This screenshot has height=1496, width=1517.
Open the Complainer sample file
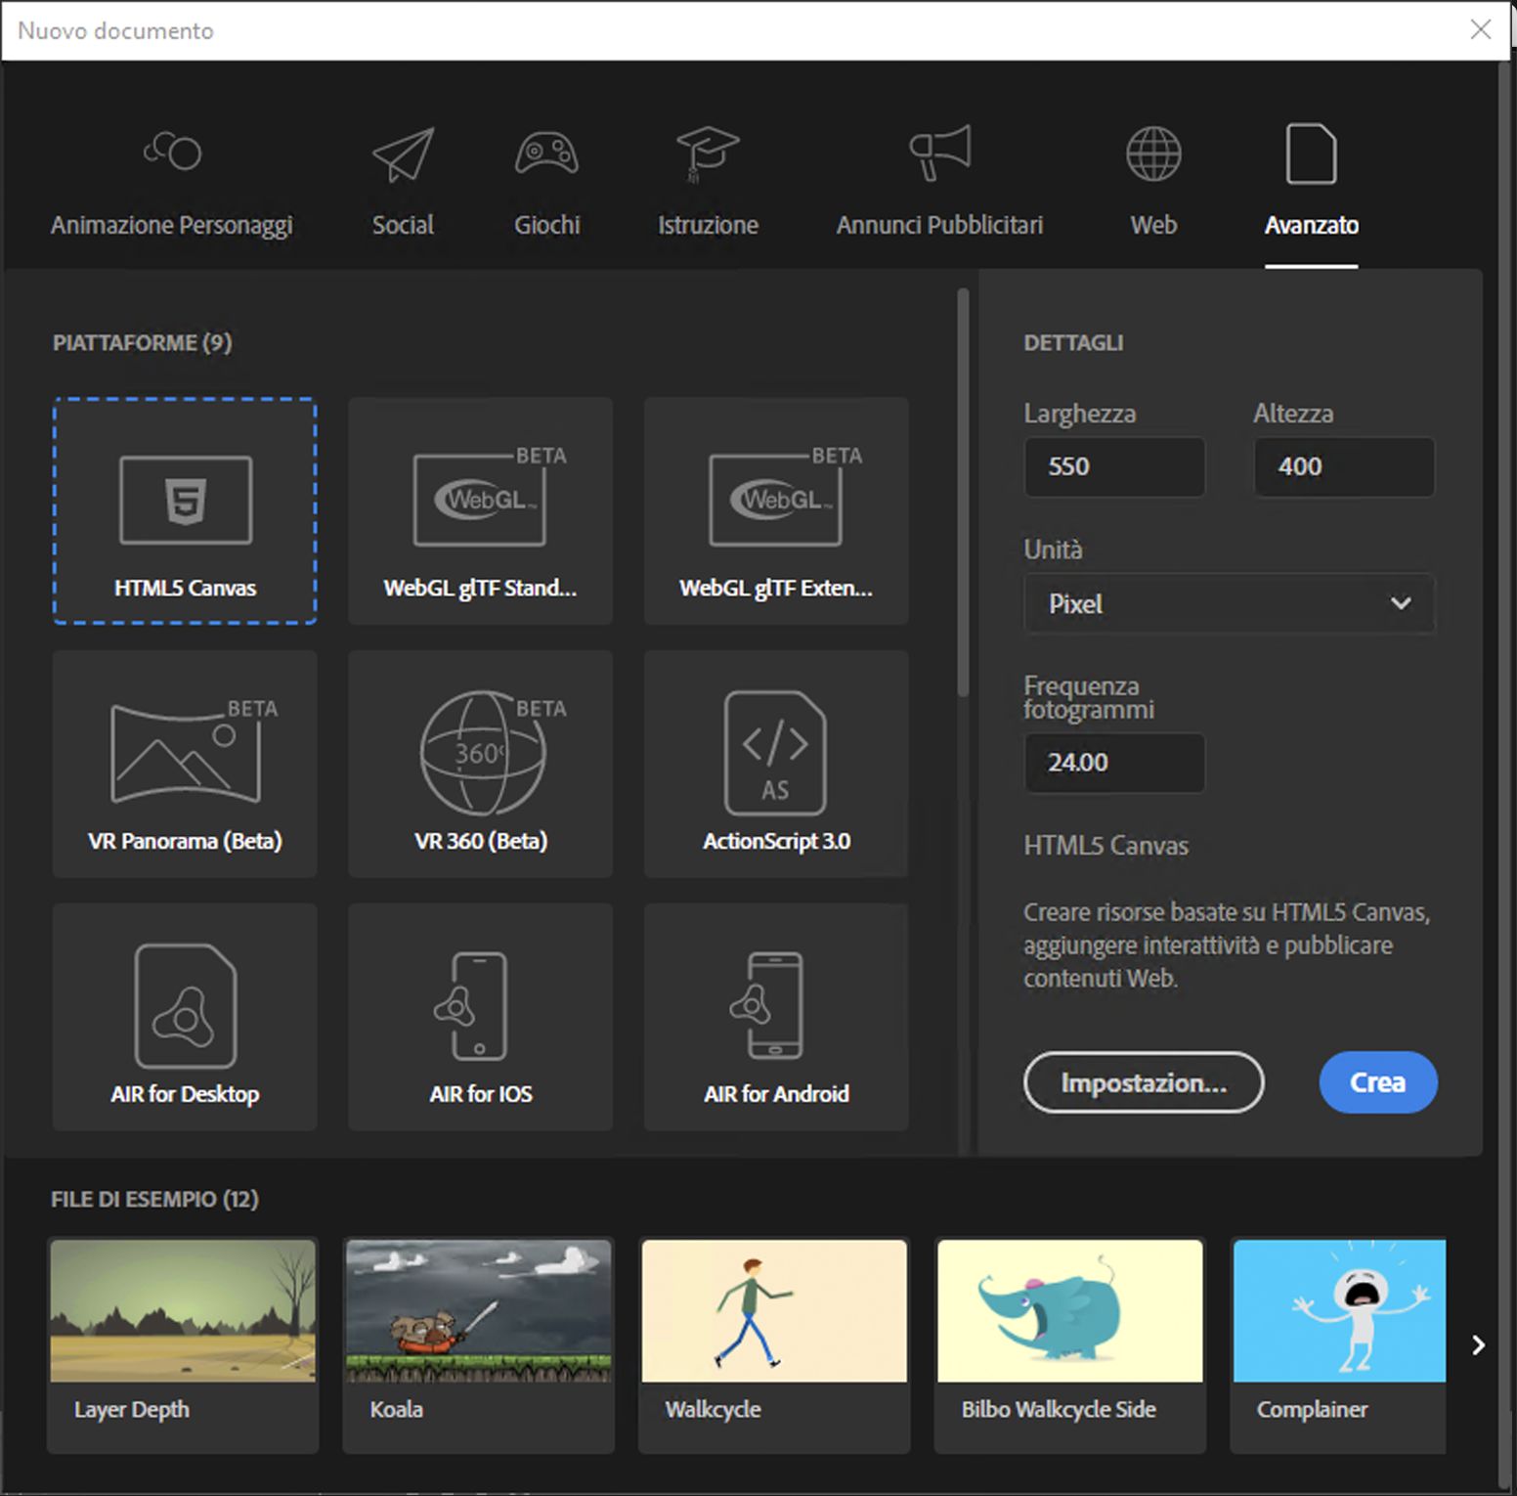(1339, 1345)
